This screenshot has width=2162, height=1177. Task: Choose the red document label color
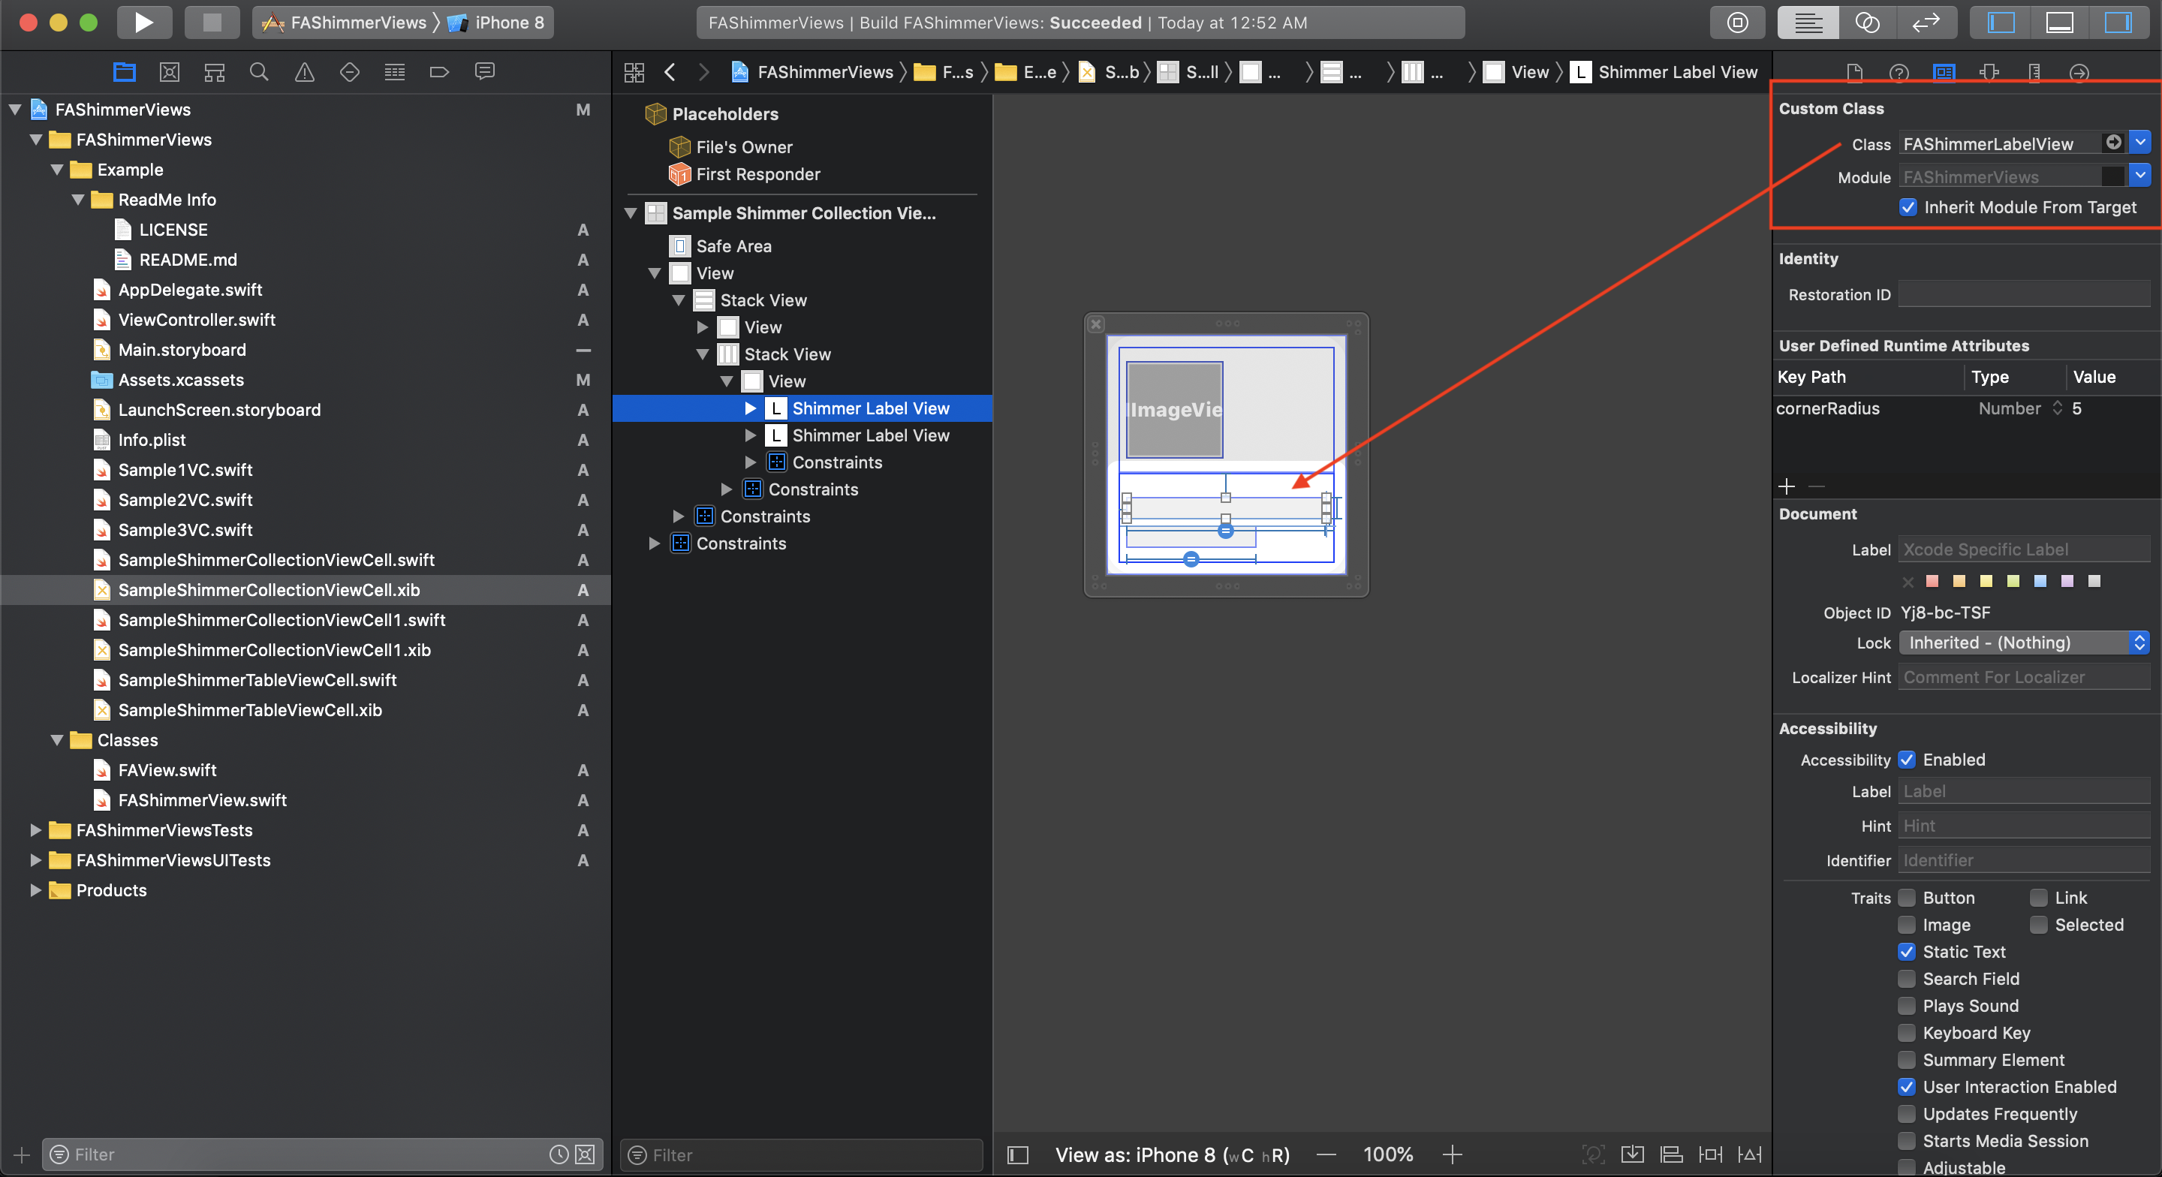pyautogui.click(x=1932, y=581)
